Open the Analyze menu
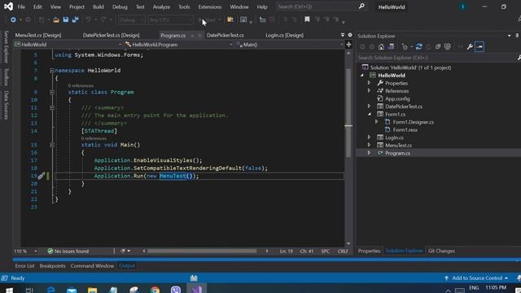The image size is (521, 293). (x=161, y=7)
